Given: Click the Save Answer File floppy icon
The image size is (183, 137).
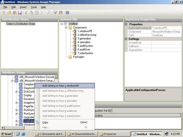Looking at the screenshot, I should 20,13.
